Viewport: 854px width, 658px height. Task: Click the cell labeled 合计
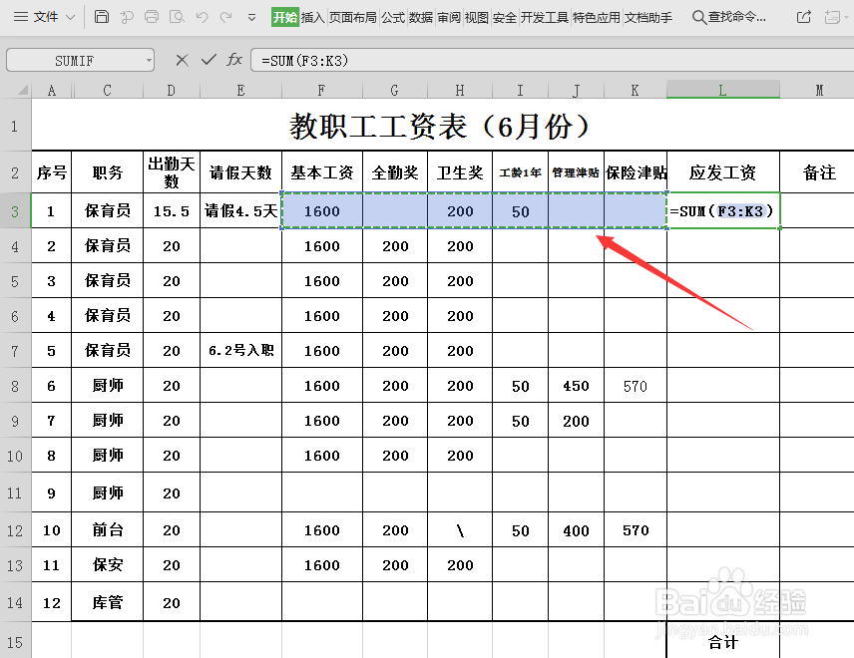click(722, 644)
